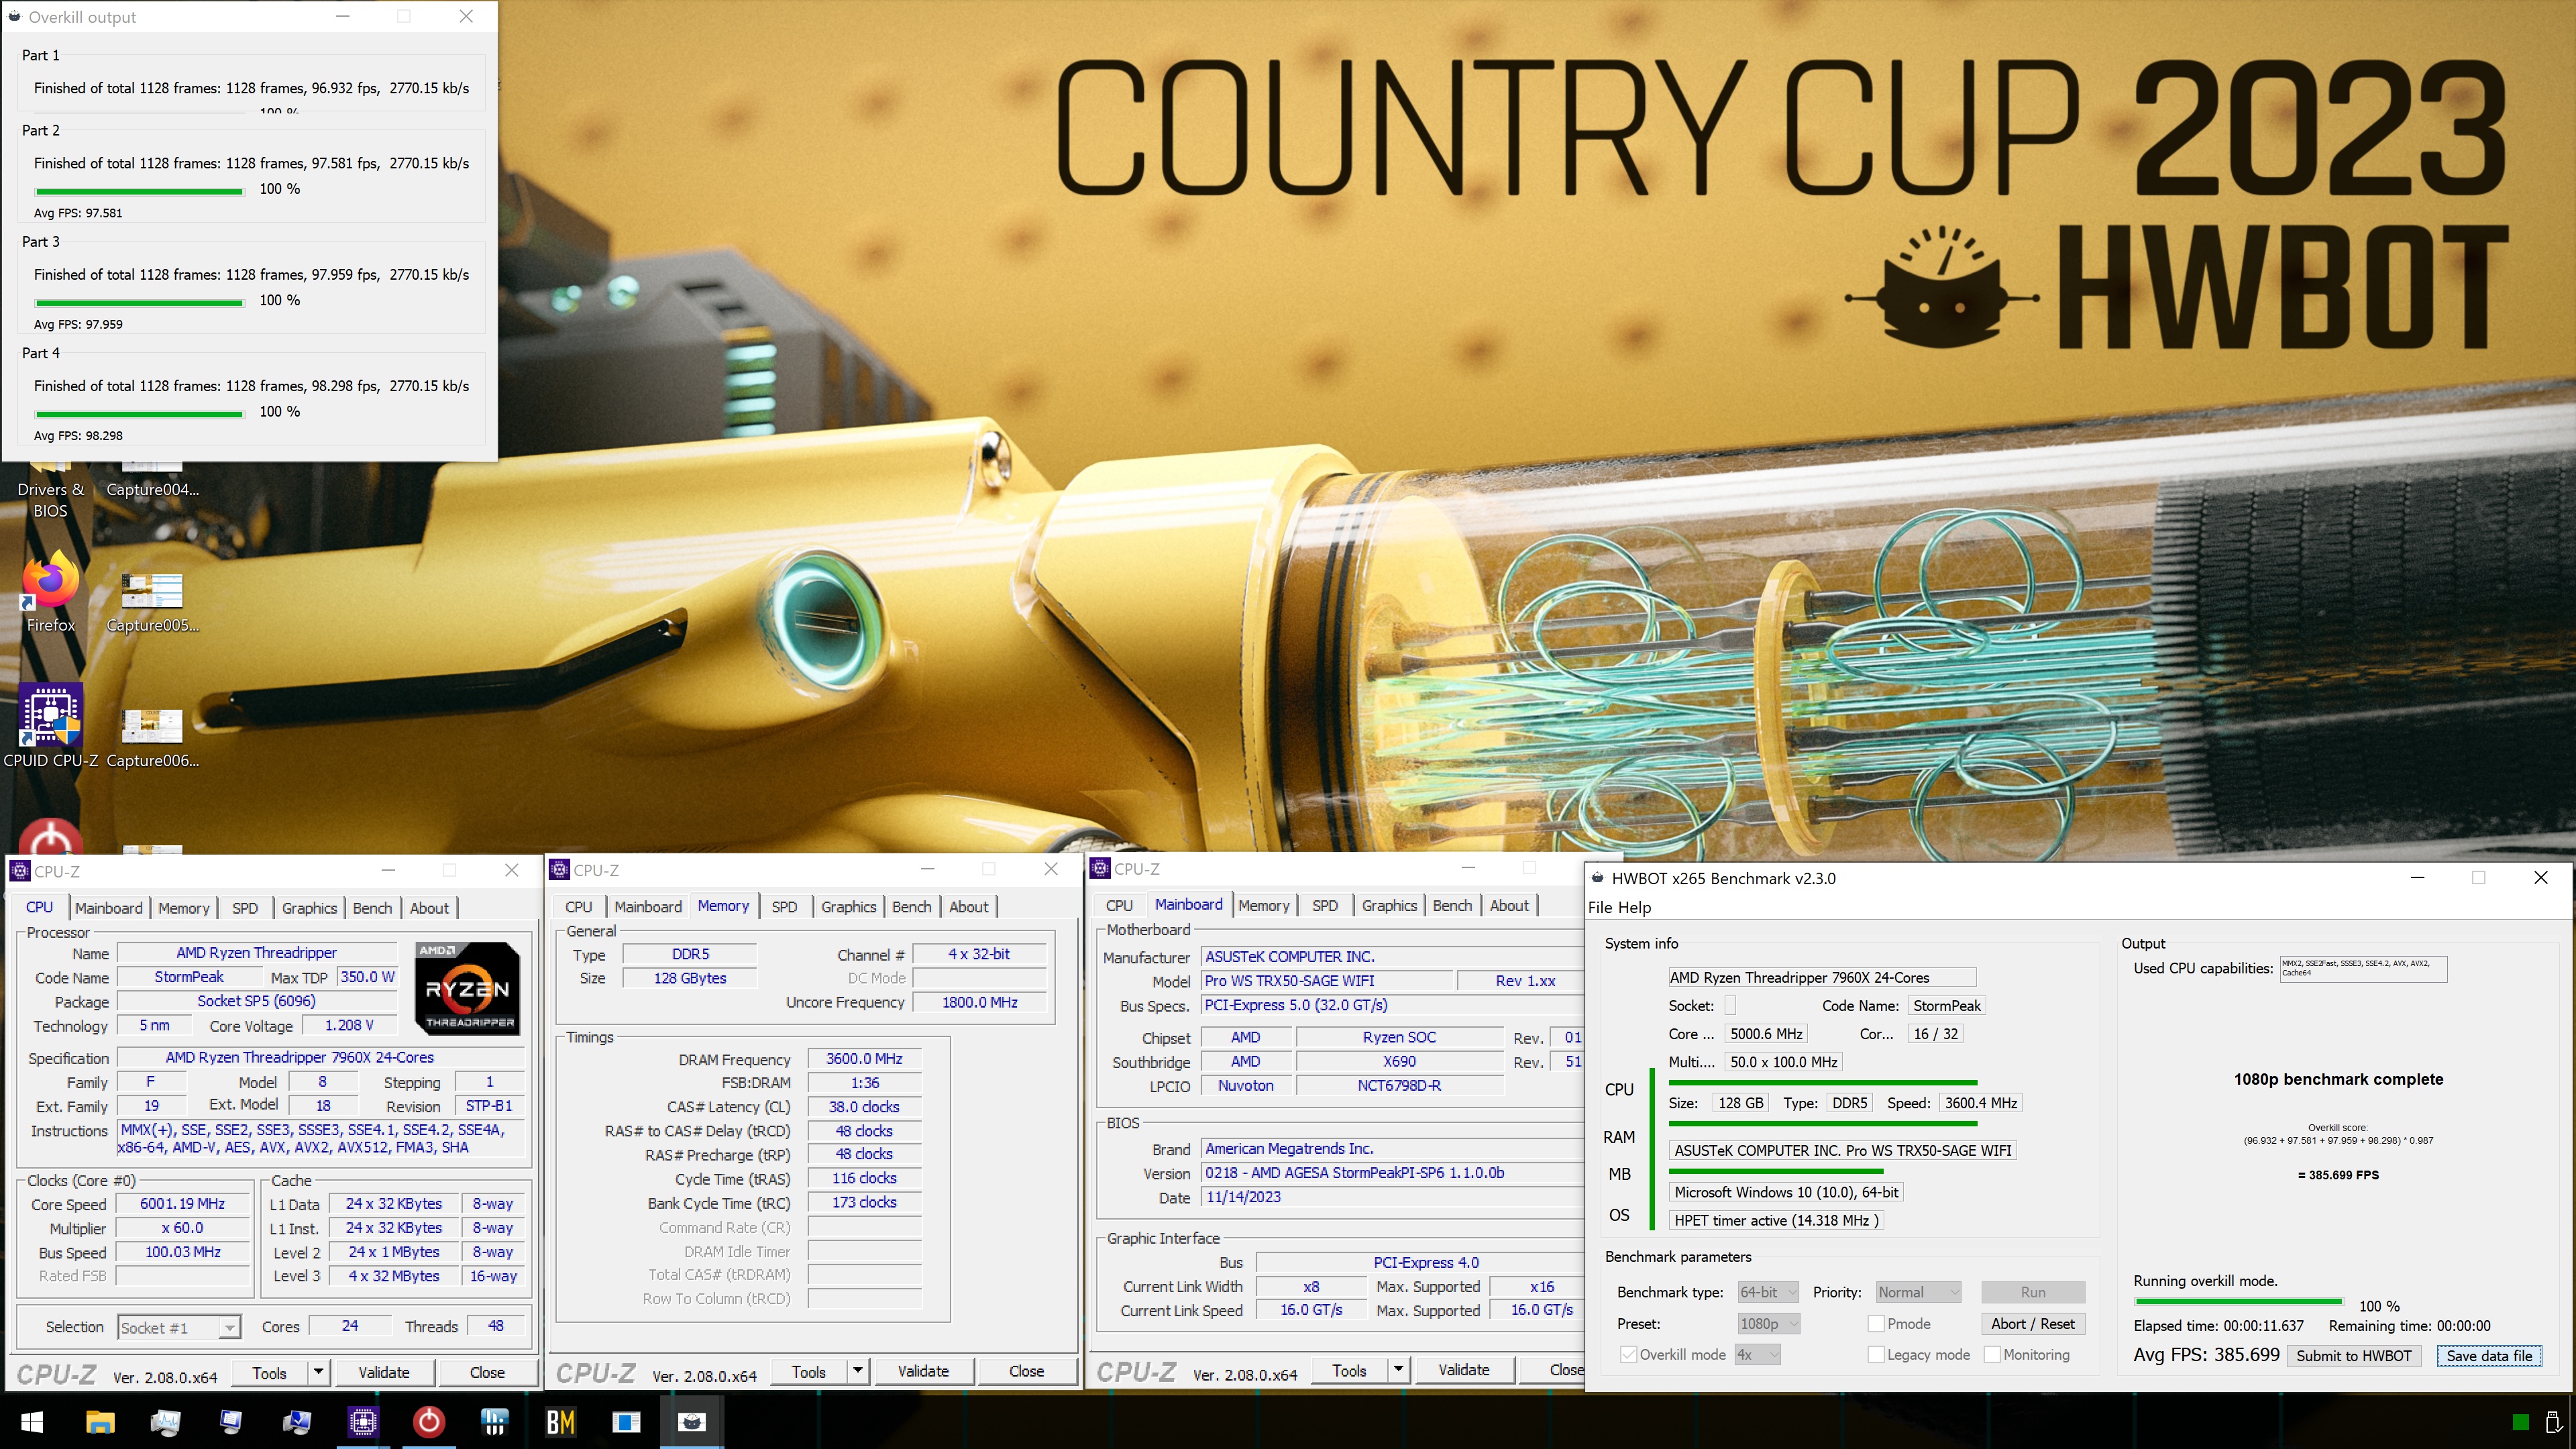The image size is (2576, 1449).
Task: Click the Overkill output window title icon
Action: (15, 16)
